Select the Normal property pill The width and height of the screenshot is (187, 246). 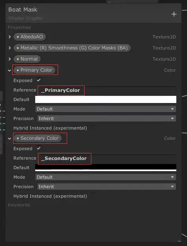[27, 59]
